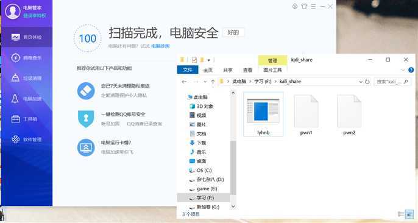This screenshot has width=418, height=223.
Task: Click 此电脑 in the address breadcrumb
Action: coord(239,82)
